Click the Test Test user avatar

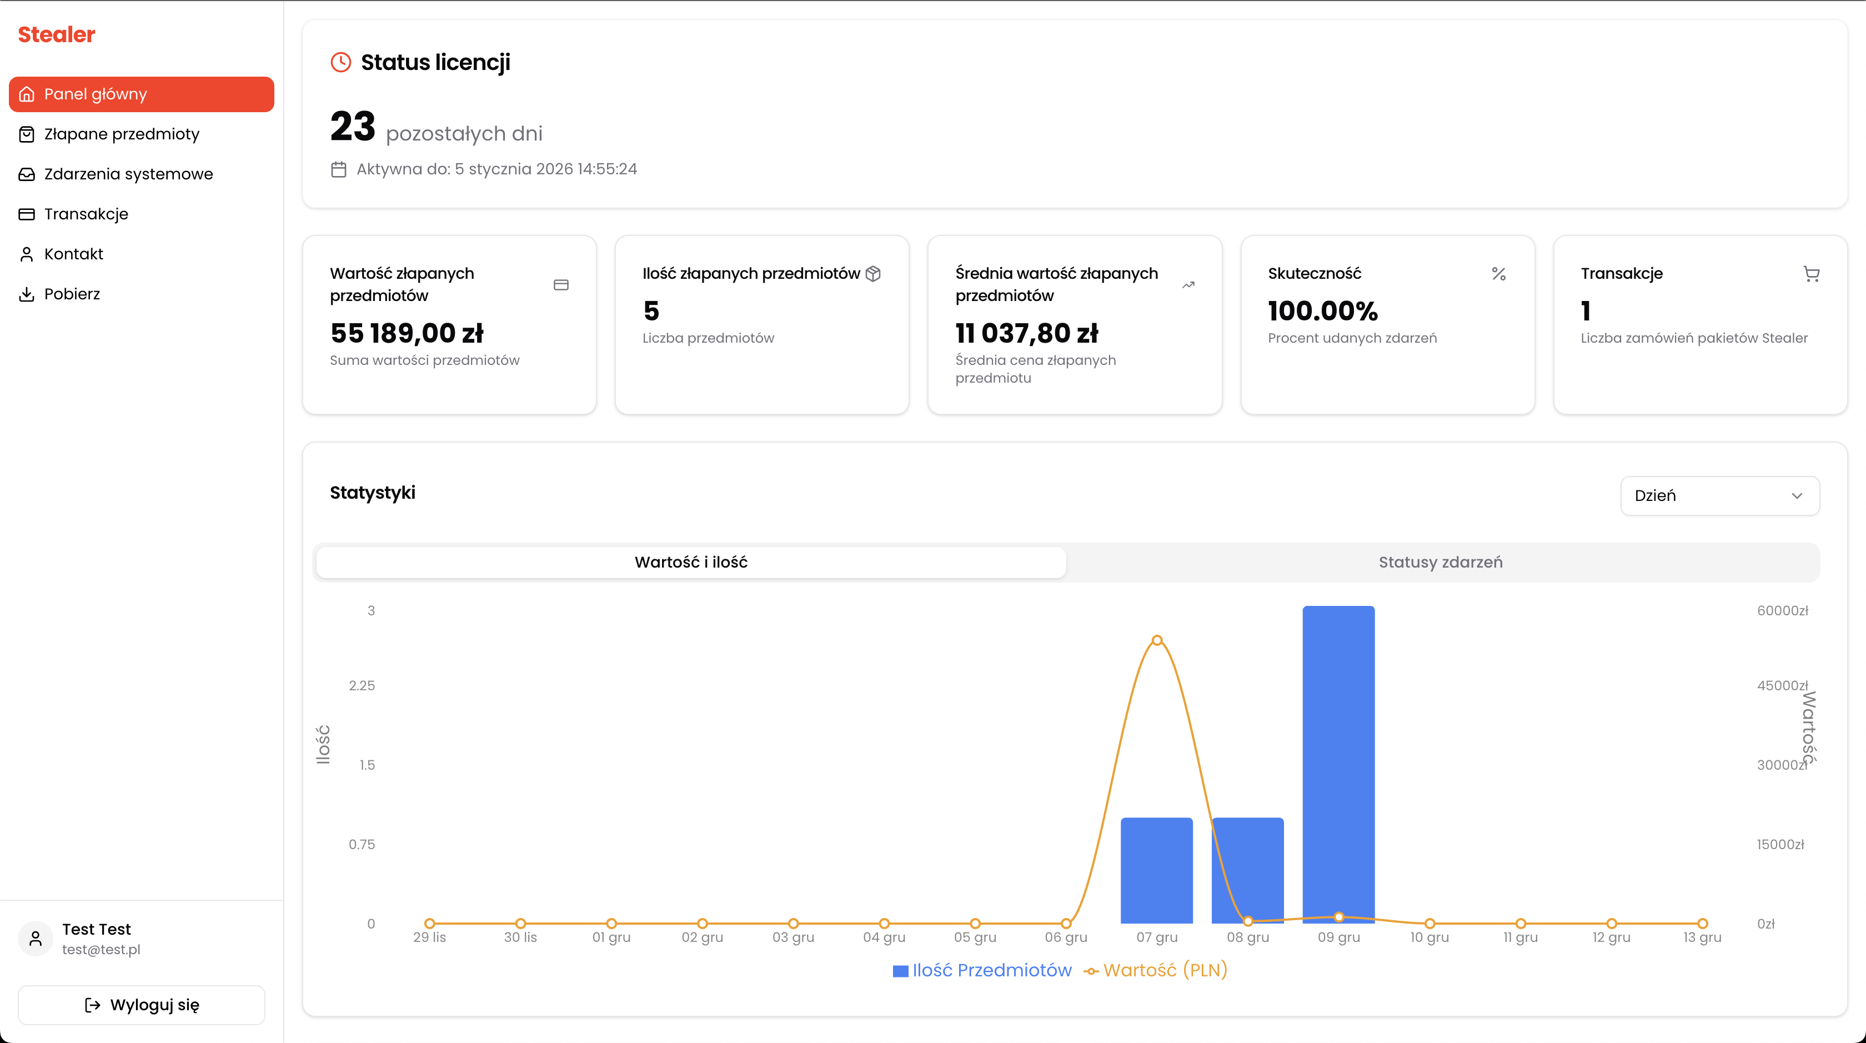36,939
